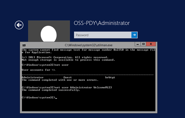Screen dimensions: 185x118
Task: Click the 'krbtgt' account name in output
Action: click(110, 77)
